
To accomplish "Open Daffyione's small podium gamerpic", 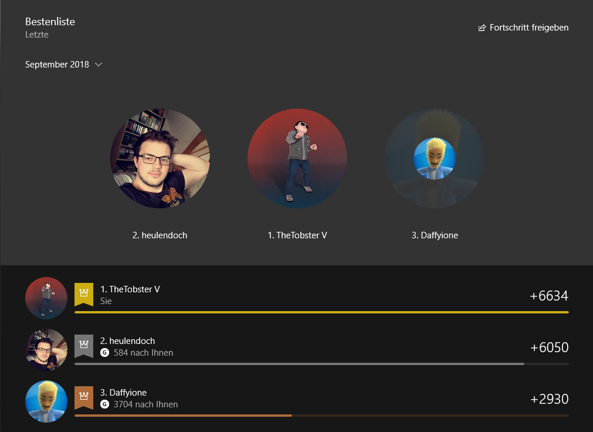I will pos(435,158).
